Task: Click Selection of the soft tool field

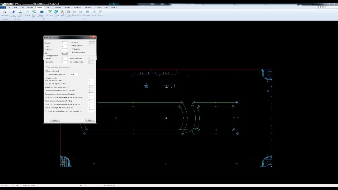Action: pos(91,111)
